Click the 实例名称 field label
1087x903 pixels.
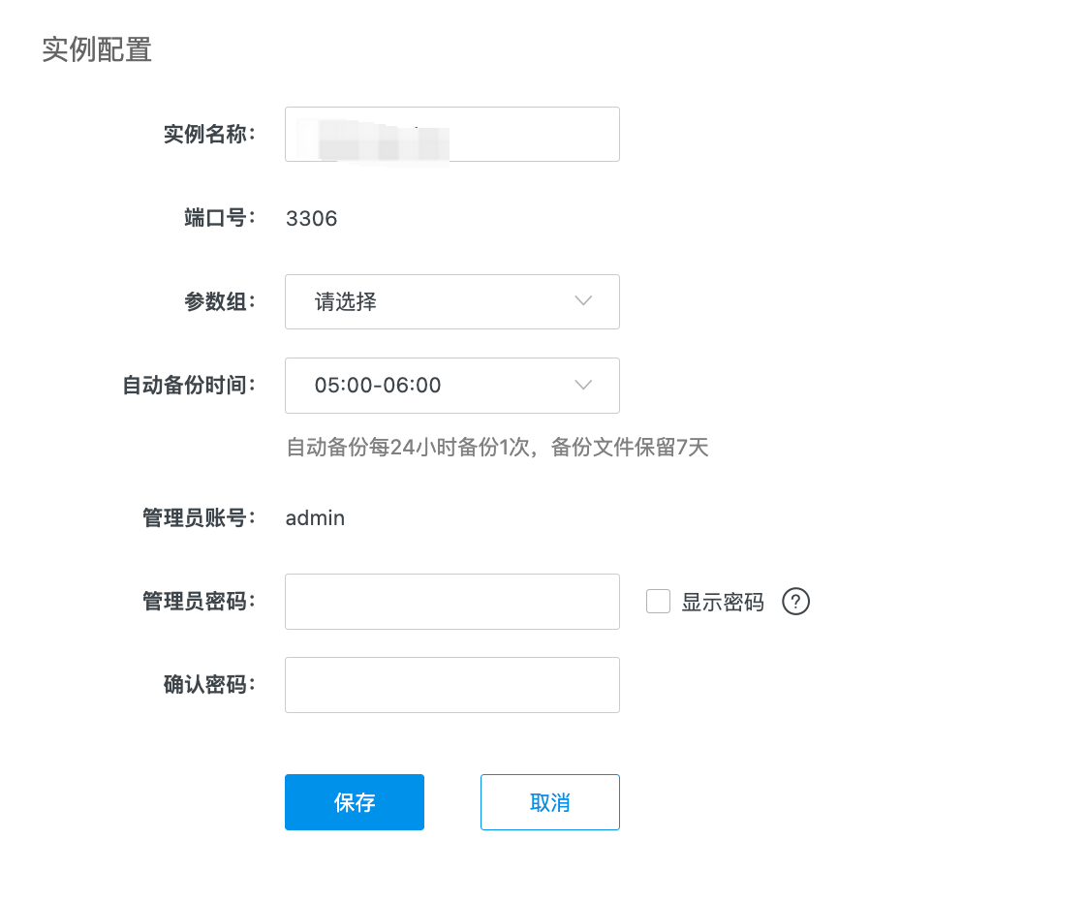click(x=208, y=134)
